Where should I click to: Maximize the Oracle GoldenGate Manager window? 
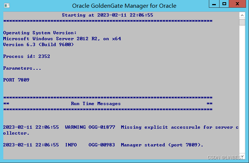coord(224,4)
